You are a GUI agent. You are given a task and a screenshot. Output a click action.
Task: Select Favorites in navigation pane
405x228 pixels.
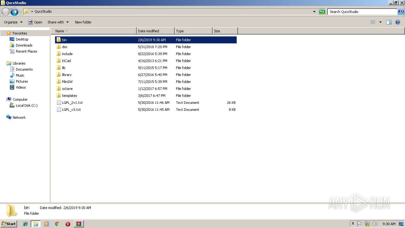click(20, 33)
